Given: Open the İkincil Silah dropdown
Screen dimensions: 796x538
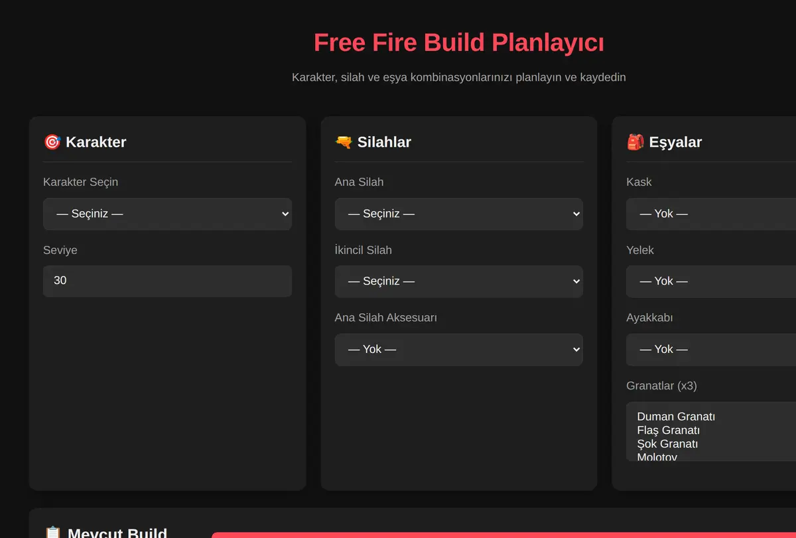Looking at the screenshot, I should pos(458,281).
